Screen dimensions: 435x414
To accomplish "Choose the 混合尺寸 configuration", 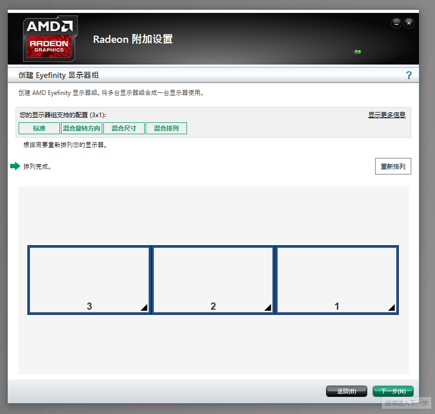I will (x=124, y=129).
